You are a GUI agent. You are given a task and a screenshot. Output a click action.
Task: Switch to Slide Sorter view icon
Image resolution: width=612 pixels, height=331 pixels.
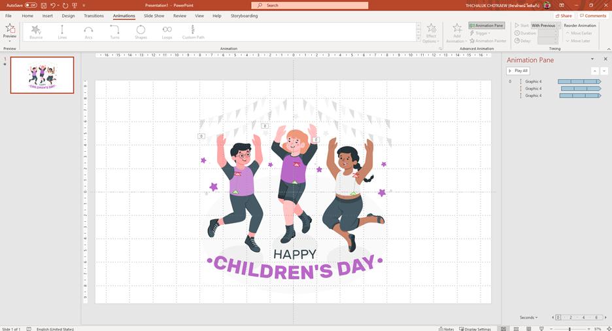pyautogui.click(x=517, y=328)
